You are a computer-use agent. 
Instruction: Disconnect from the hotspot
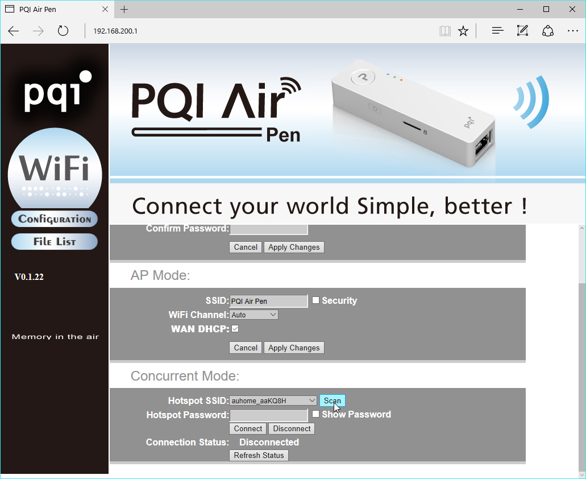click(x=292, y=428)
